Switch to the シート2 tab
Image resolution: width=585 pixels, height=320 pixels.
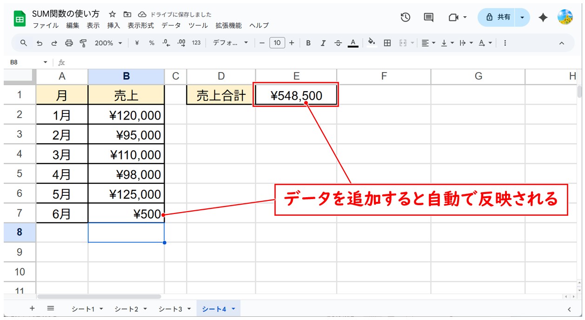(130, 309)
